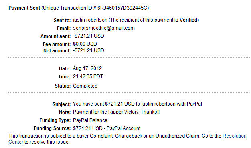
Task: Click the 'Center' link text on last line
Action: point(16,142)
